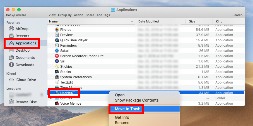
Task: Select the Photos app icon
Action: click(x=57, y=29)
